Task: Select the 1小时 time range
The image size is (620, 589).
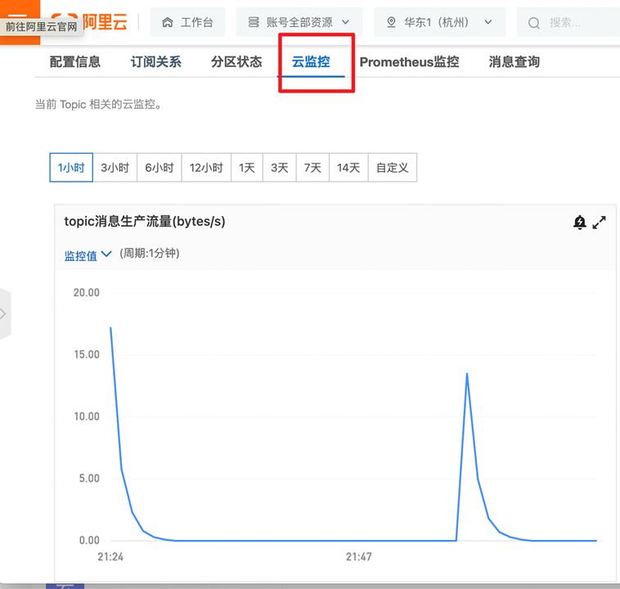Action: point(71,168)
